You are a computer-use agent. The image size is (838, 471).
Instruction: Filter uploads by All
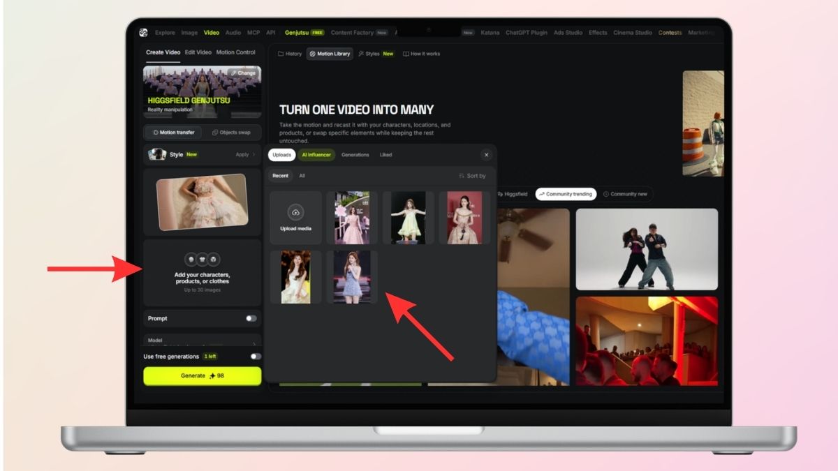point(302,176)
